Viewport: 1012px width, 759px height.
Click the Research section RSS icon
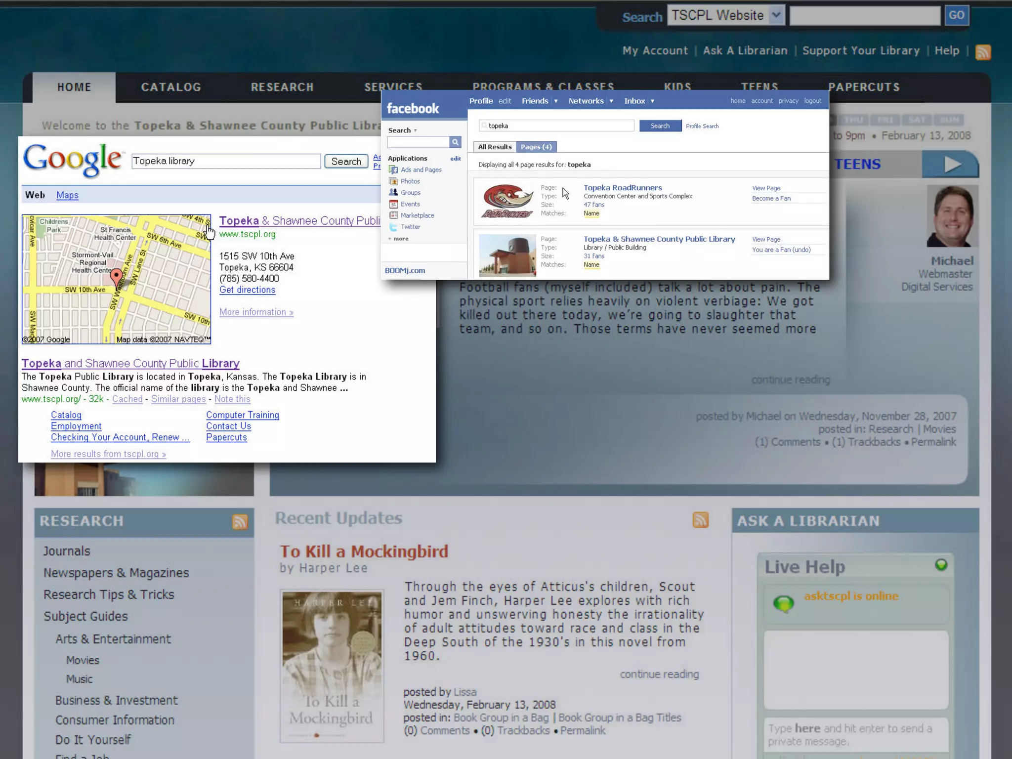tap(240, 521)
